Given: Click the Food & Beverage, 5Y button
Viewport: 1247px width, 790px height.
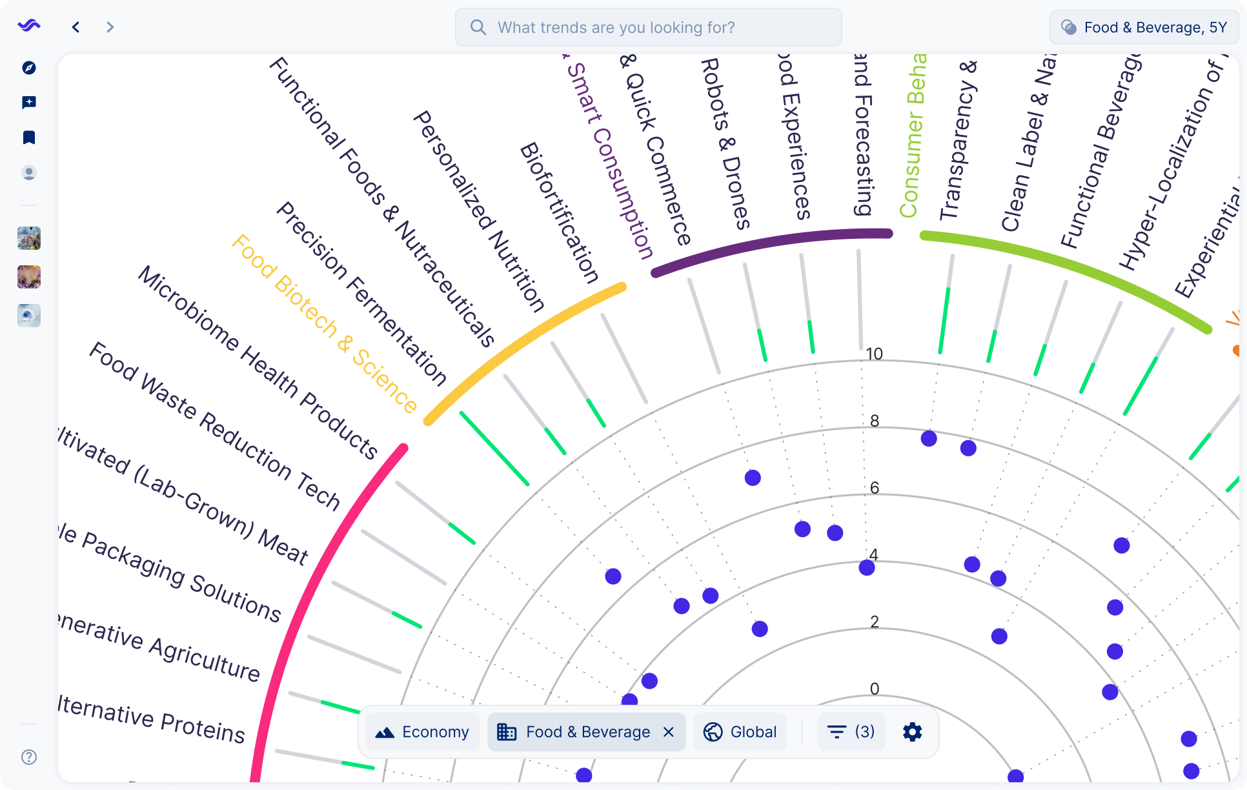Looking at the screenshot, I should point(1145,27).
